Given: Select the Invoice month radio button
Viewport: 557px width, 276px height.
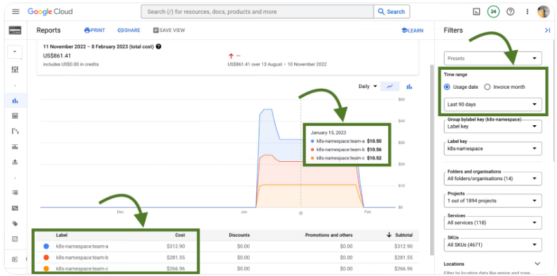Looking at the screenshot, I should point(488,87).
